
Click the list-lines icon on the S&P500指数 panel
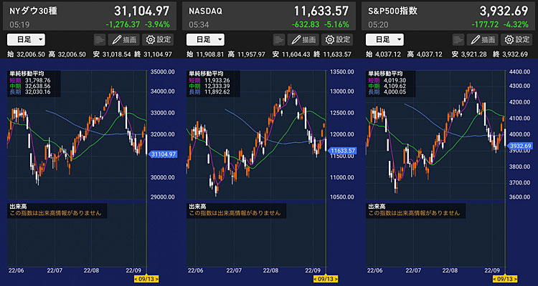[x=458, y=40]
